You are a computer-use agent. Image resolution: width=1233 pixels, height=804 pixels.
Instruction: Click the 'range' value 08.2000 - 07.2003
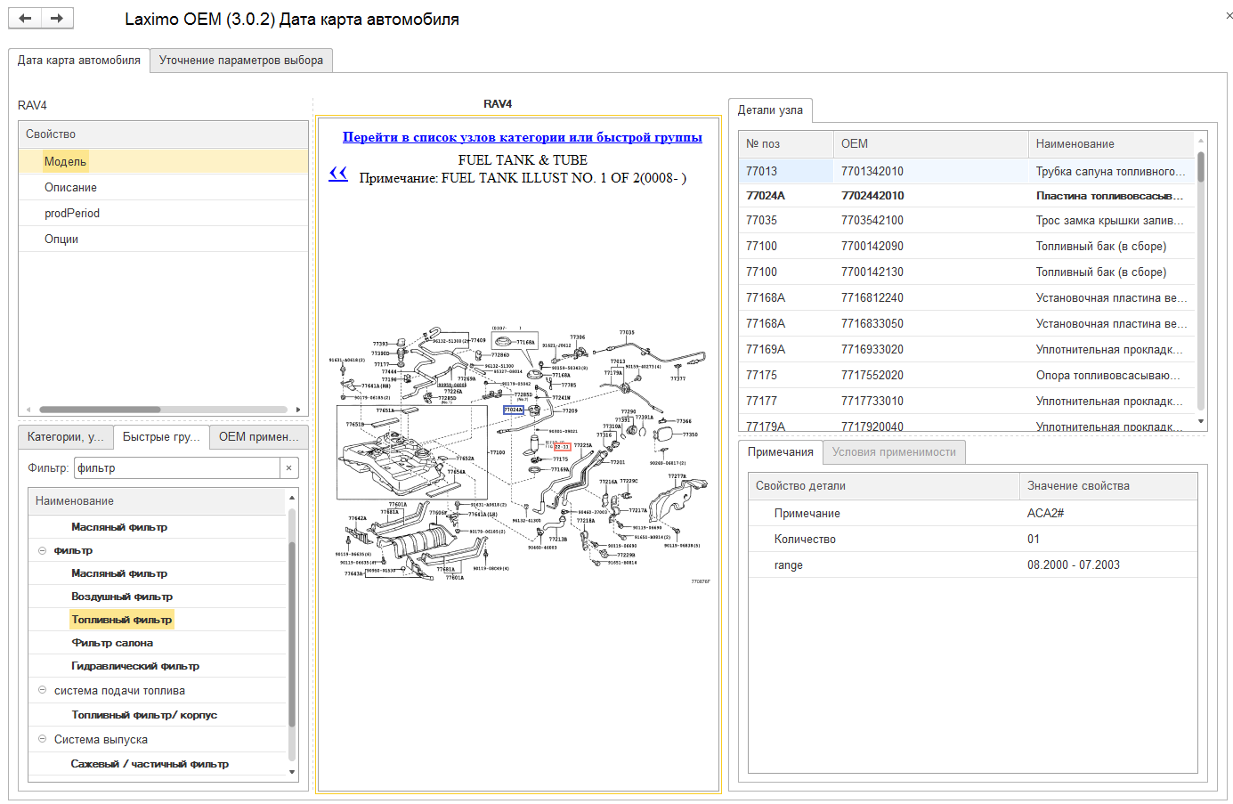coord(1074,564)
